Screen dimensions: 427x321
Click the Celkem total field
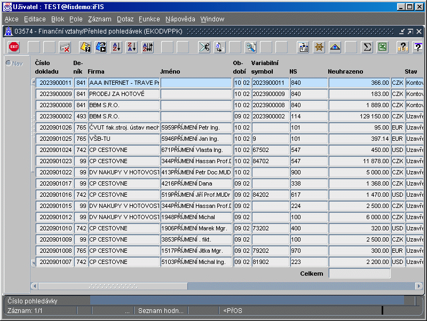pos(359,274)
